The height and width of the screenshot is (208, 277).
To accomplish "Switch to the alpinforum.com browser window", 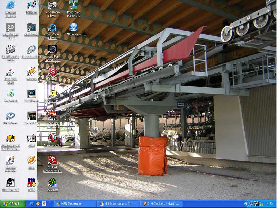I will click(x=118, y=204).
